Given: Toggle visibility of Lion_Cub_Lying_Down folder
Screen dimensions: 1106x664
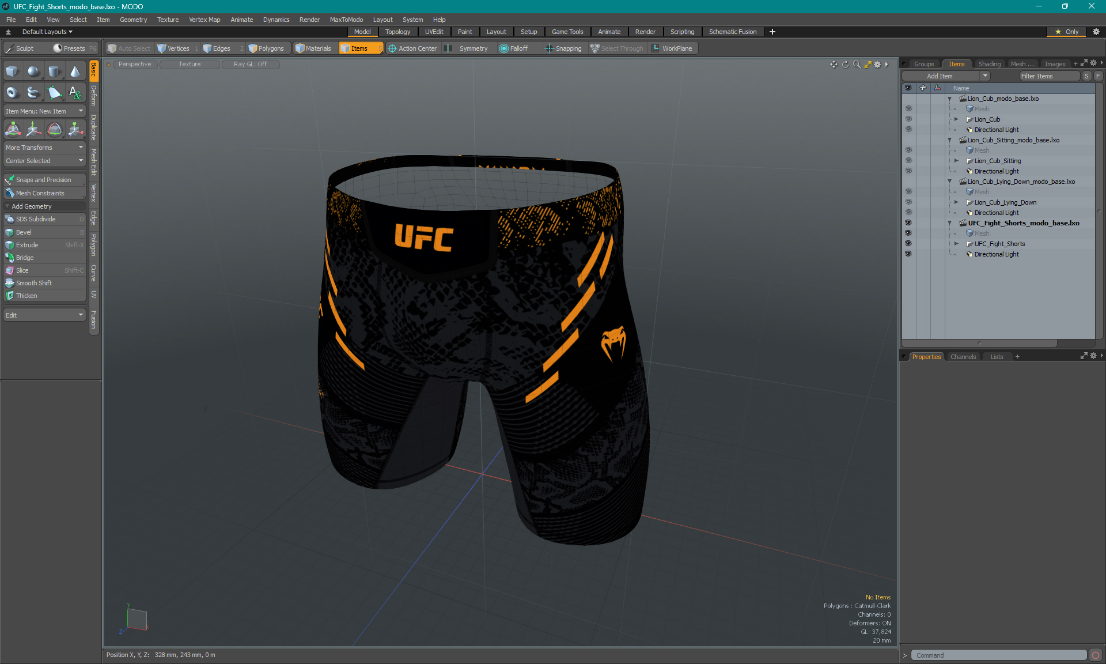Looking at the screenshot, I should coord(908,202).
